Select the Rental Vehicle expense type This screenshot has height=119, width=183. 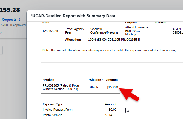tap(52, 115)
